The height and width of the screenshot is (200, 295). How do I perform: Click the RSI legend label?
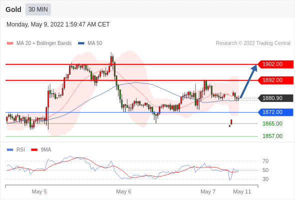pos(20,150)
